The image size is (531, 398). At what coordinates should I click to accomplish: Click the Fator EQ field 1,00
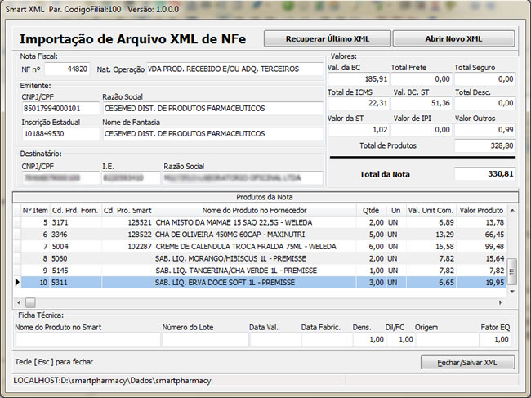[495, 339]
